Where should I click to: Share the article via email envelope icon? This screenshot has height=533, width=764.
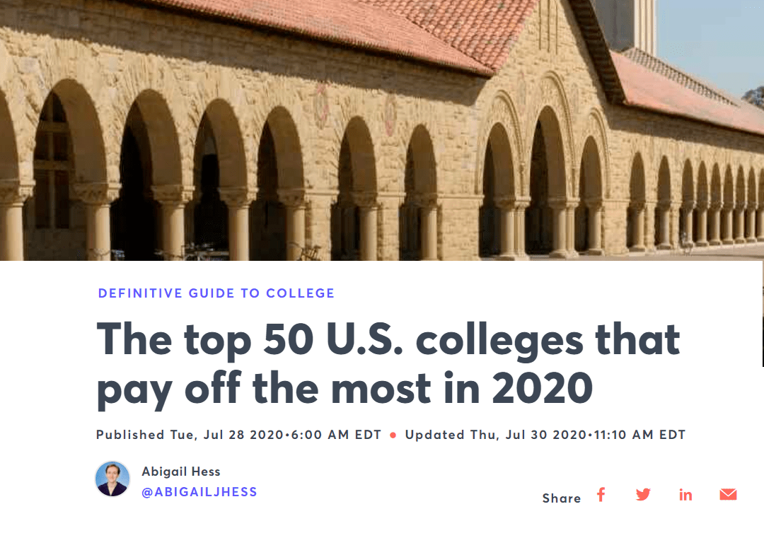[x=728, y=495]
